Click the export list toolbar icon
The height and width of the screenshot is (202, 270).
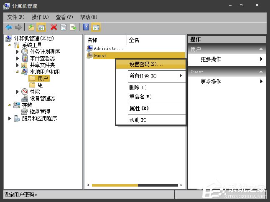point(74,27)
